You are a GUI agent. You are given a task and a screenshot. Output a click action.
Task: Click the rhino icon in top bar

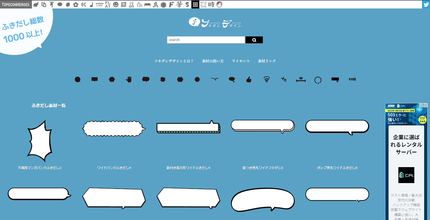click(36, 5)
